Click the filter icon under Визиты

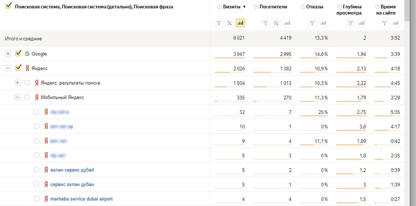tap(219, 23)
